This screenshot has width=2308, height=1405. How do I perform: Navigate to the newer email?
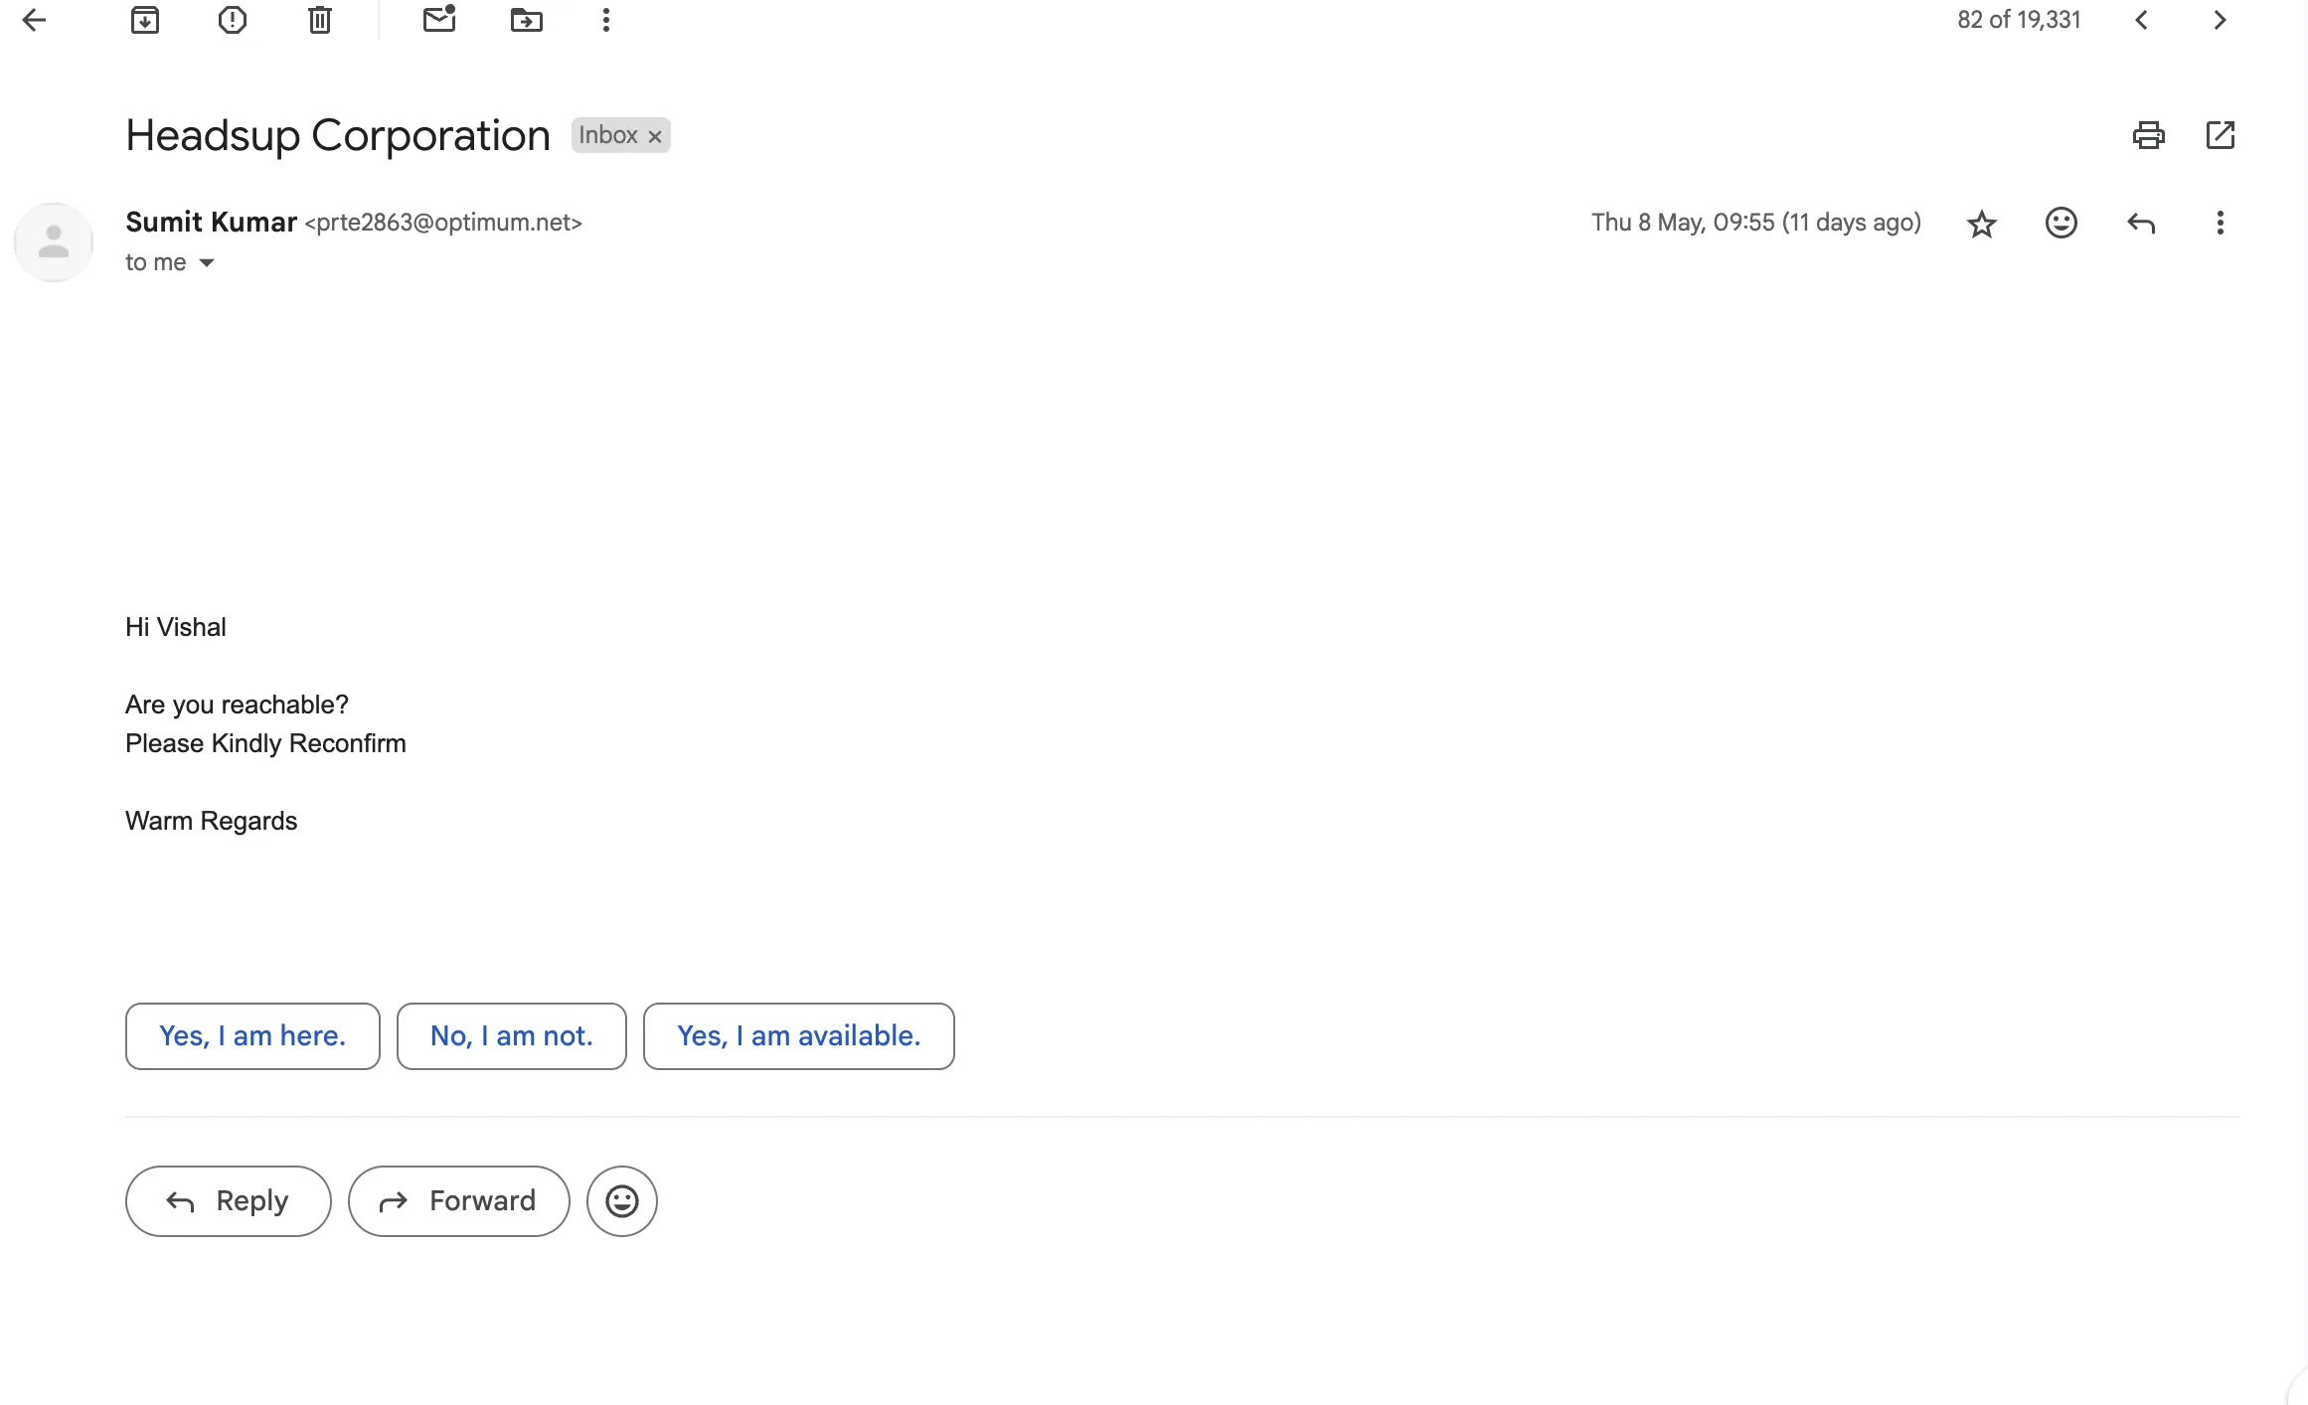2141,20
